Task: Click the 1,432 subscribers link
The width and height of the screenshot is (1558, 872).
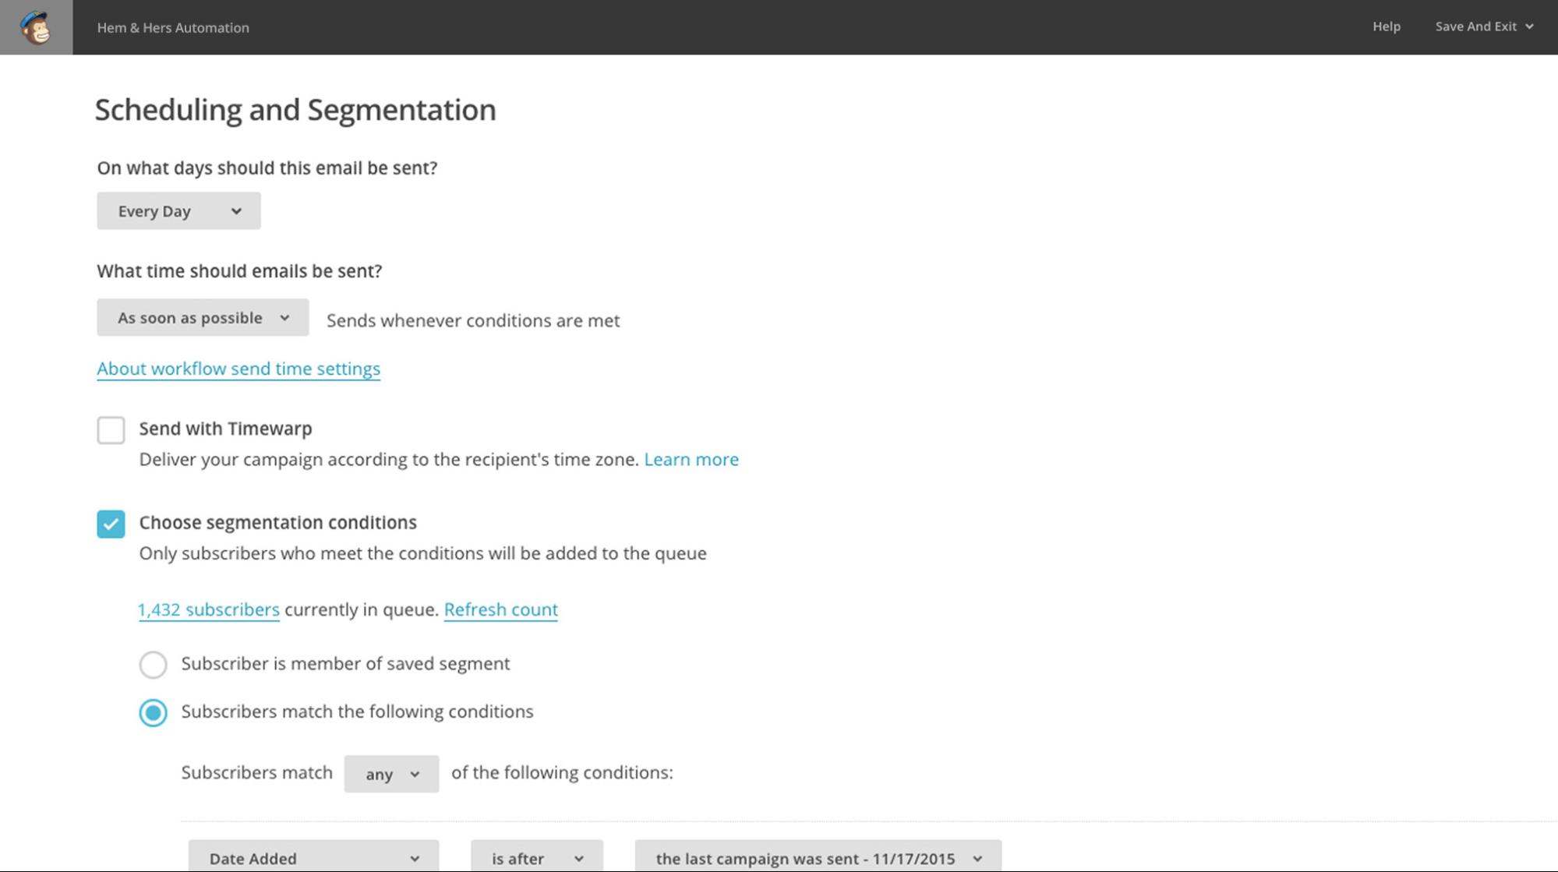Action: 209,609
